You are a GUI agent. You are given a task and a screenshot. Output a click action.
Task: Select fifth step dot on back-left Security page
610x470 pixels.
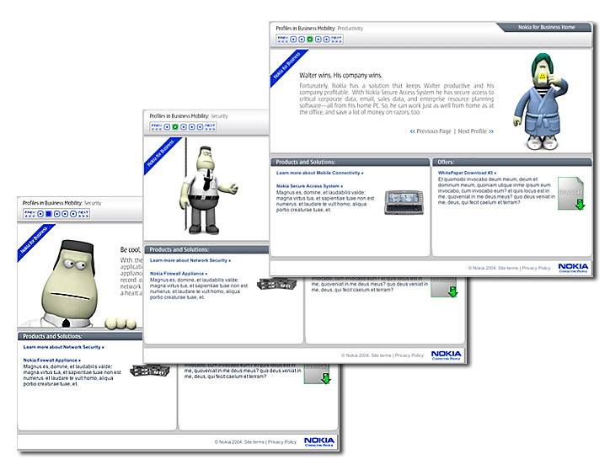[73, 214]
